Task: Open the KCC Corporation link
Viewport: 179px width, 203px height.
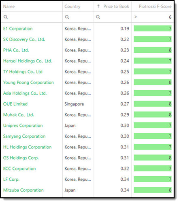Action: pos(19,168)
